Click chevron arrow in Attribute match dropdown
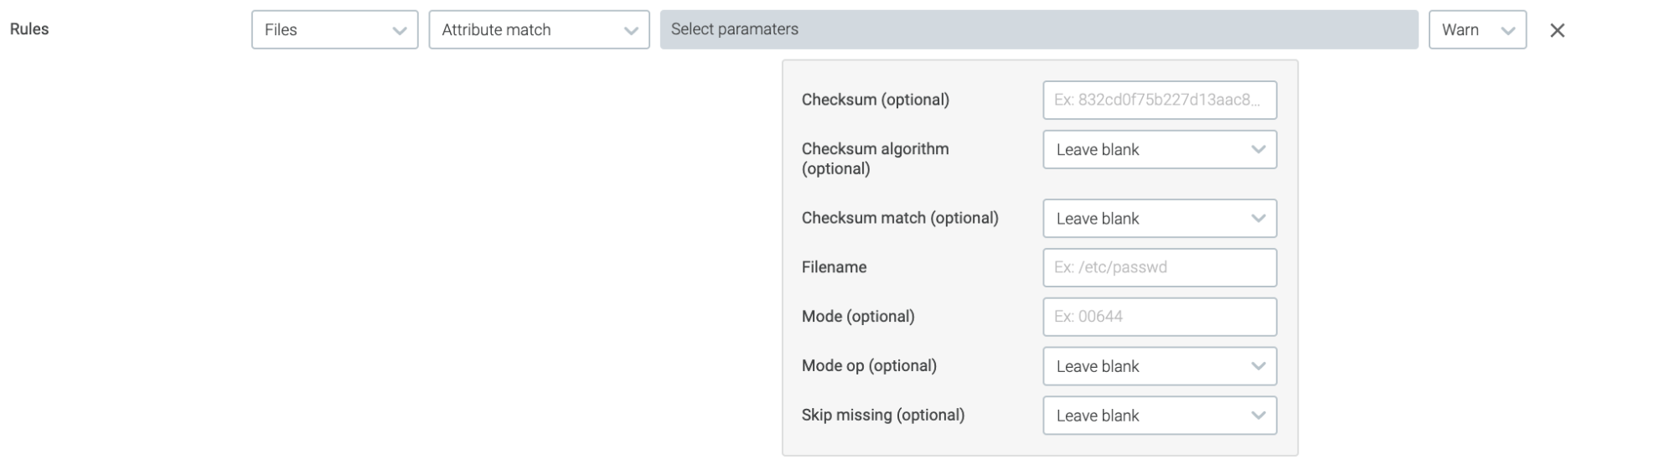The image size is (1675, 465). point(631,31)
